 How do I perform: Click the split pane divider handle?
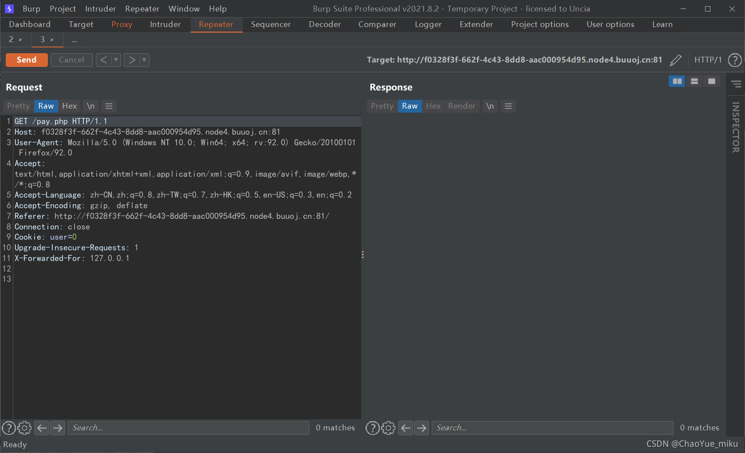[363, 255]
